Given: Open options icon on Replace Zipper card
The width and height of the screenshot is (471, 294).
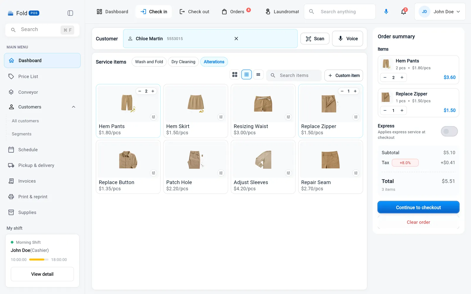Looking at the screenshot, I should [x=356, y=117].
